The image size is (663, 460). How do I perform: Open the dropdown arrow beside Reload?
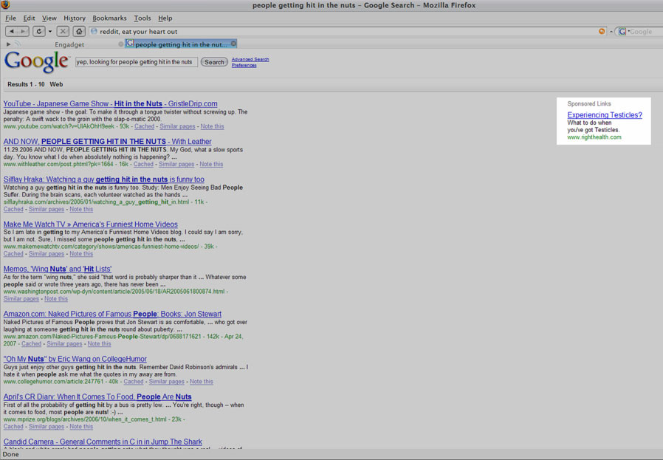tap(50, 31)
